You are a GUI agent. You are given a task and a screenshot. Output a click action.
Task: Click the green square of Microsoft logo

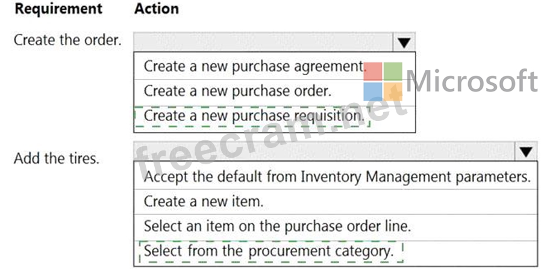point(393,72)
